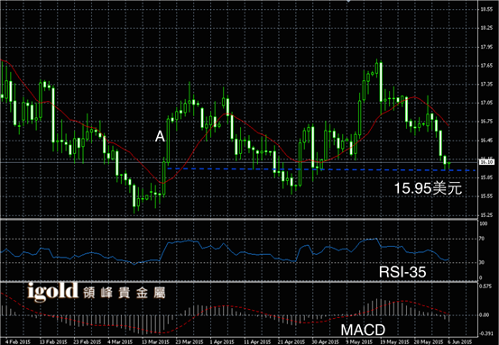Click the RSI 30 level axis label
Viewport: 499px width, 345px height.
coord(482,262)
